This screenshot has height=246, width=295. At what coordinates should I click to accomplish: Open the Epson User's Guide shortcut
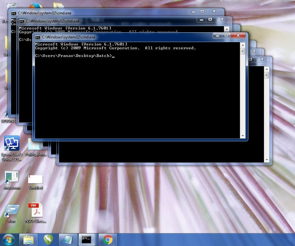12,148
